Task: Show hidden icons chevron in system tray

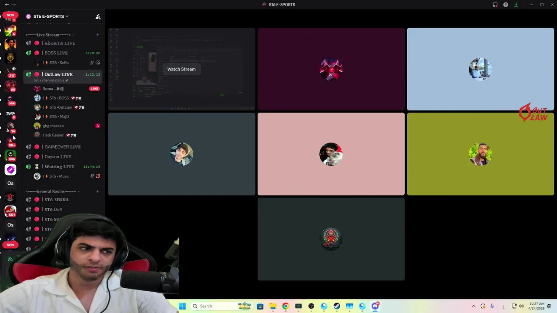Action: [x=473, y=306]
